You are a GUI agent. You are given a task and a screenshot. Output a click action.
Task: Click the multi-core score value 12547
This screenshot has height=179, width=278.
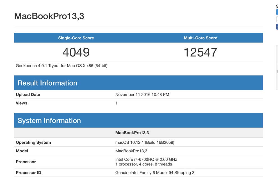coord(200,52)
